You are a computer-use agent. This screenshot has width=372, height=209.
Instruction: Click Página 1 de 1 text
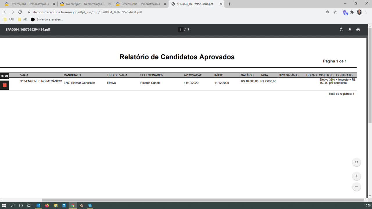click(335, 61)
